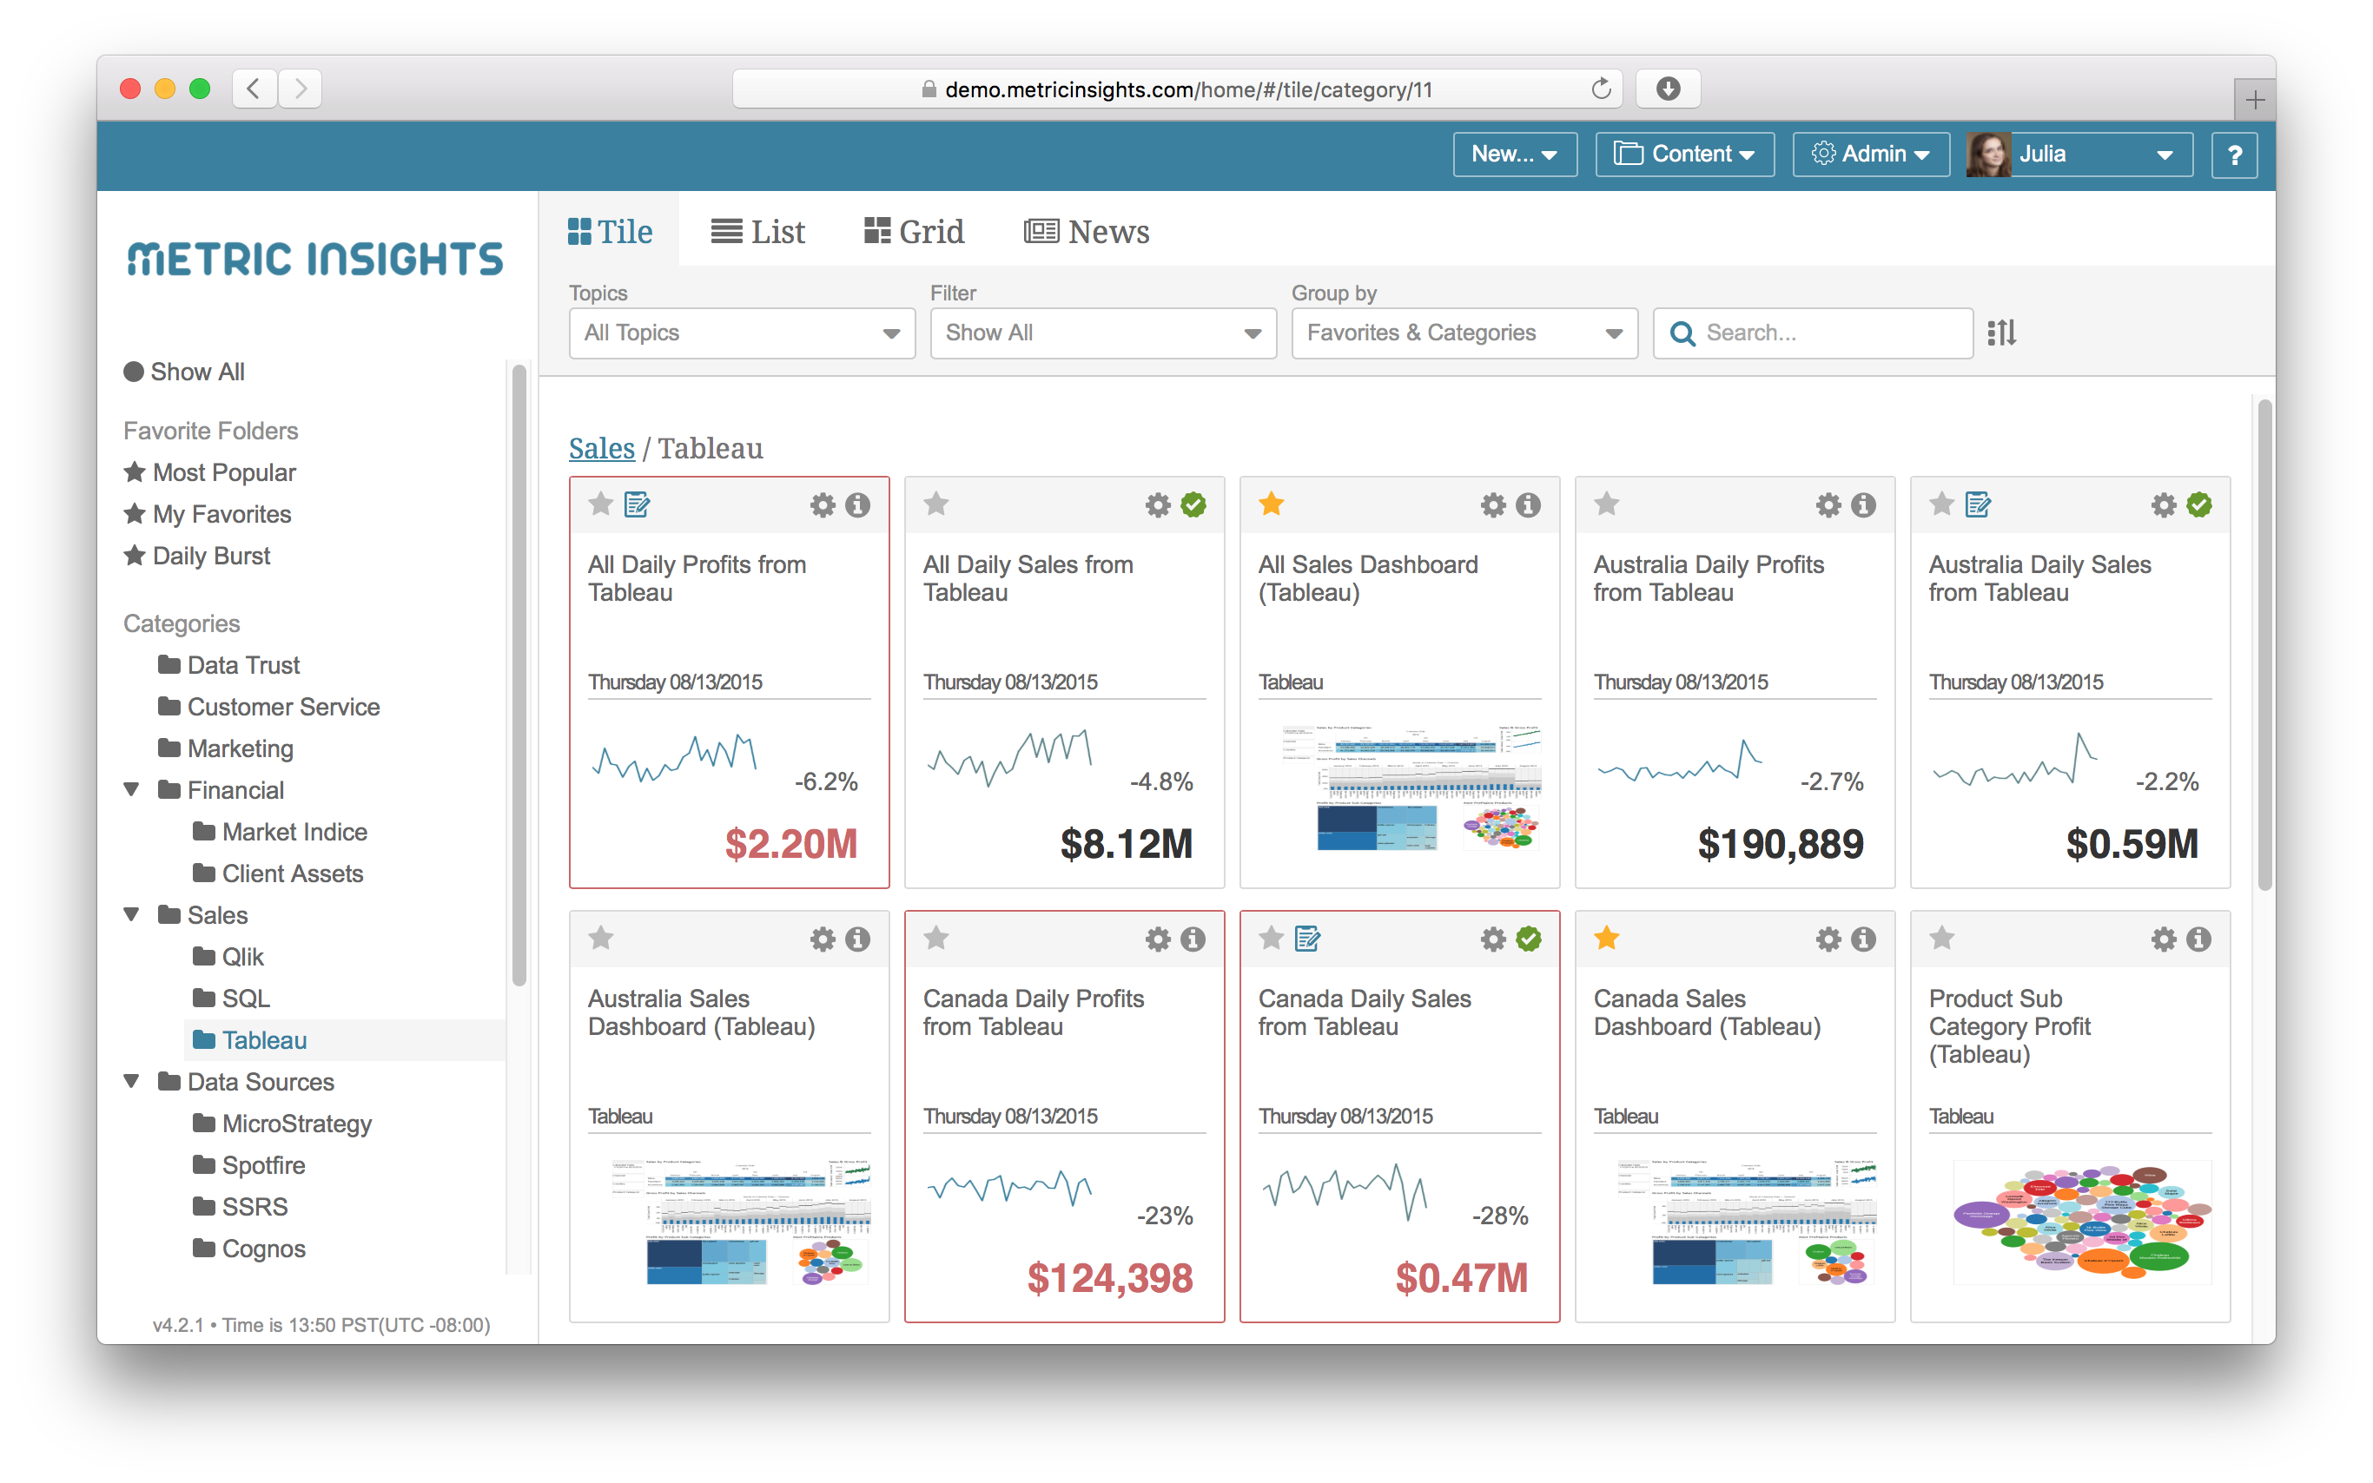Open the Admin dropdown menu
Screen dimensions: 2373x1483
coord(1871,155)
